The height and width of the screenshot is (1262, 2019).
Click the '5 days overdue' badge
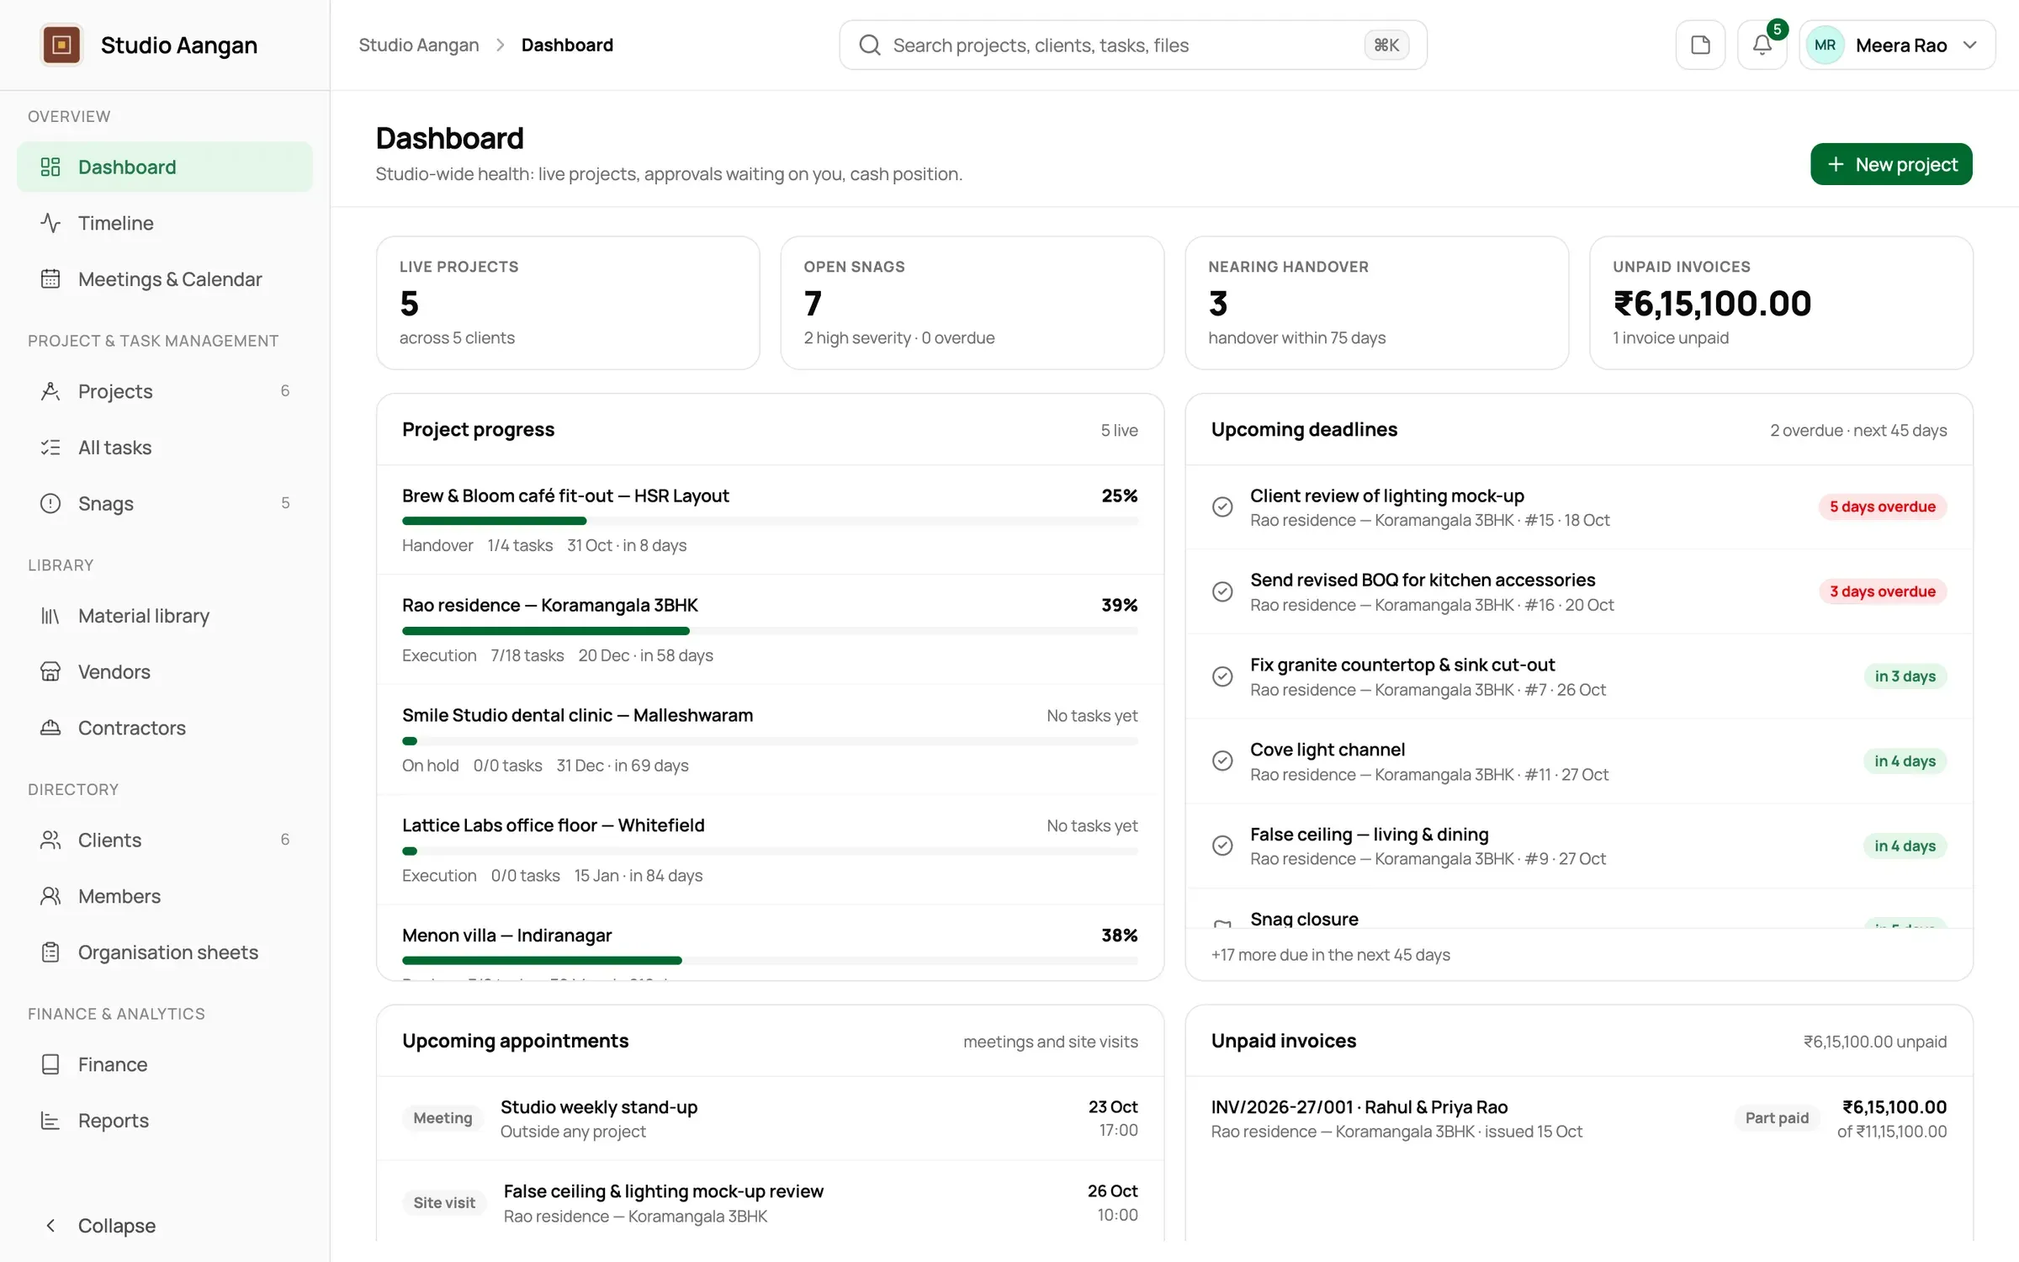coord(1883,506)
